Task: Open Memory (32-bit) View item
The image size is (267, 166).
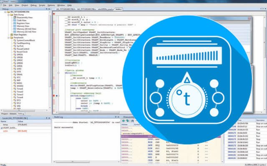Action: 26,32
